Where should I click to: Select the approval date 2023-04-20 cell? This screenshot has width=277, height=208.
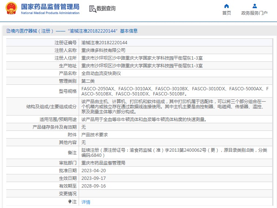[x=93, y=170]
